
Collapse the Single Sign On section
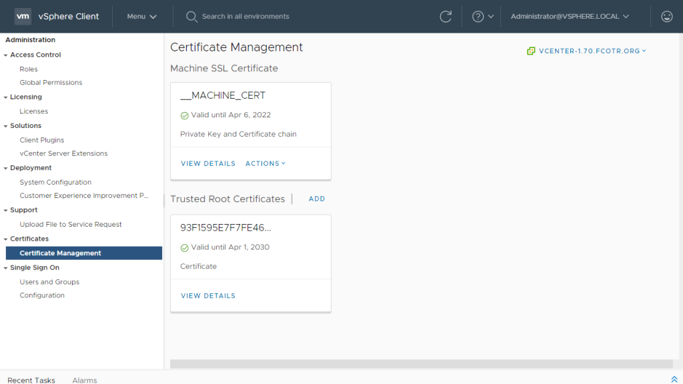(6, 268)
